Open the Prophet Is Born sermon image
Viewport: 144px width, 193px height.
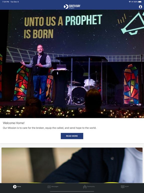[72, 64]
